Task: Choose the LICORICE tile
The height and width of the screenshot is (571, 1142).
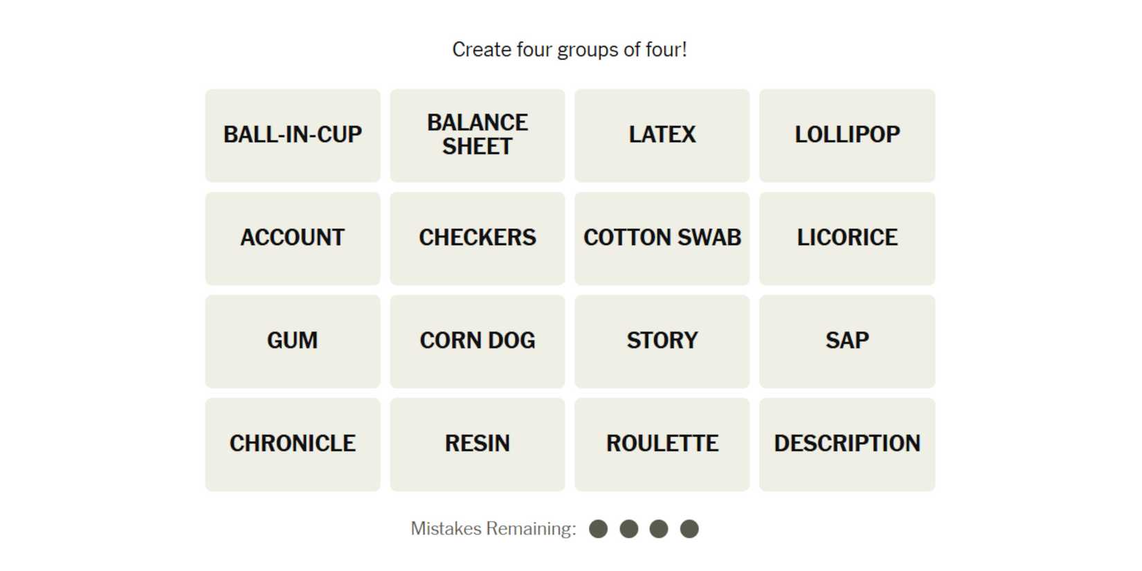Action: click(x=846, y=238)
